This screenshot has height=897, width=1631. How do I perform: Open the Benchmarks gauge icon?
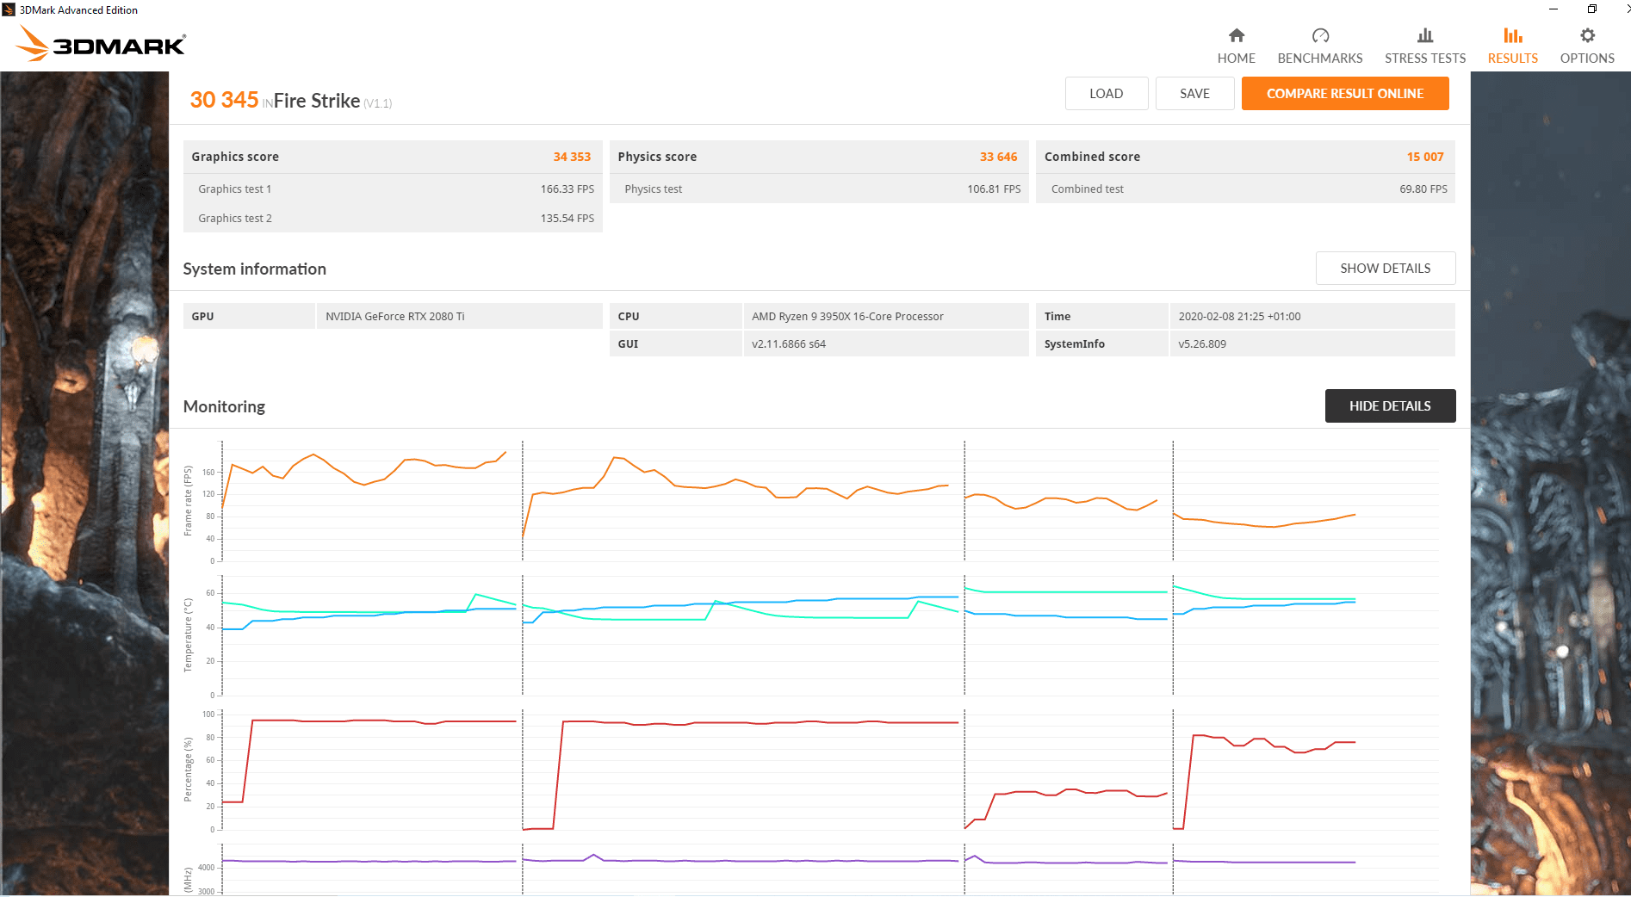coord(1320,35)
